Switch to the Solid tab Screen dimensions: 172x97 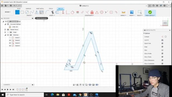(19, 9)
